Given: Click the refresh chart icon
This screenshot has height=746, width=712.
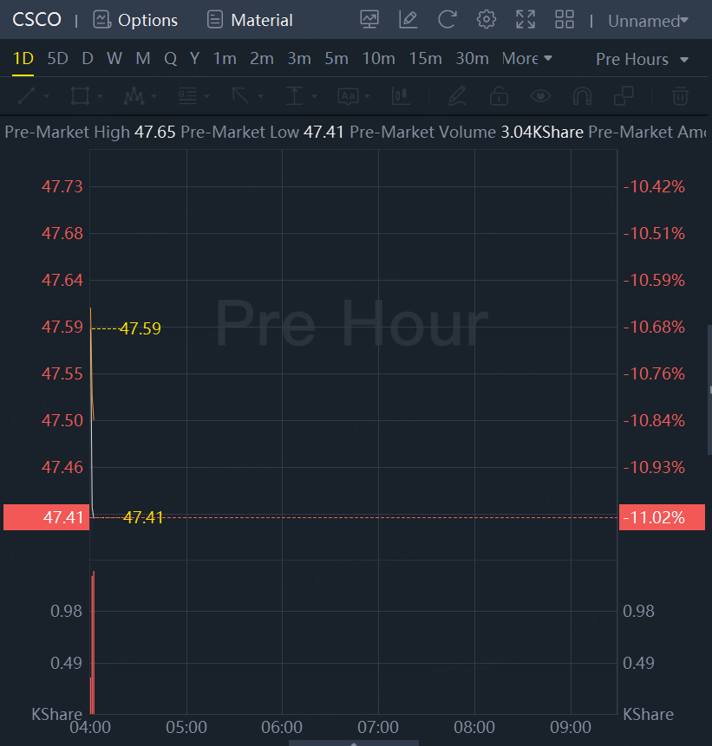Looking at the screenshot, I should (447, 20).
